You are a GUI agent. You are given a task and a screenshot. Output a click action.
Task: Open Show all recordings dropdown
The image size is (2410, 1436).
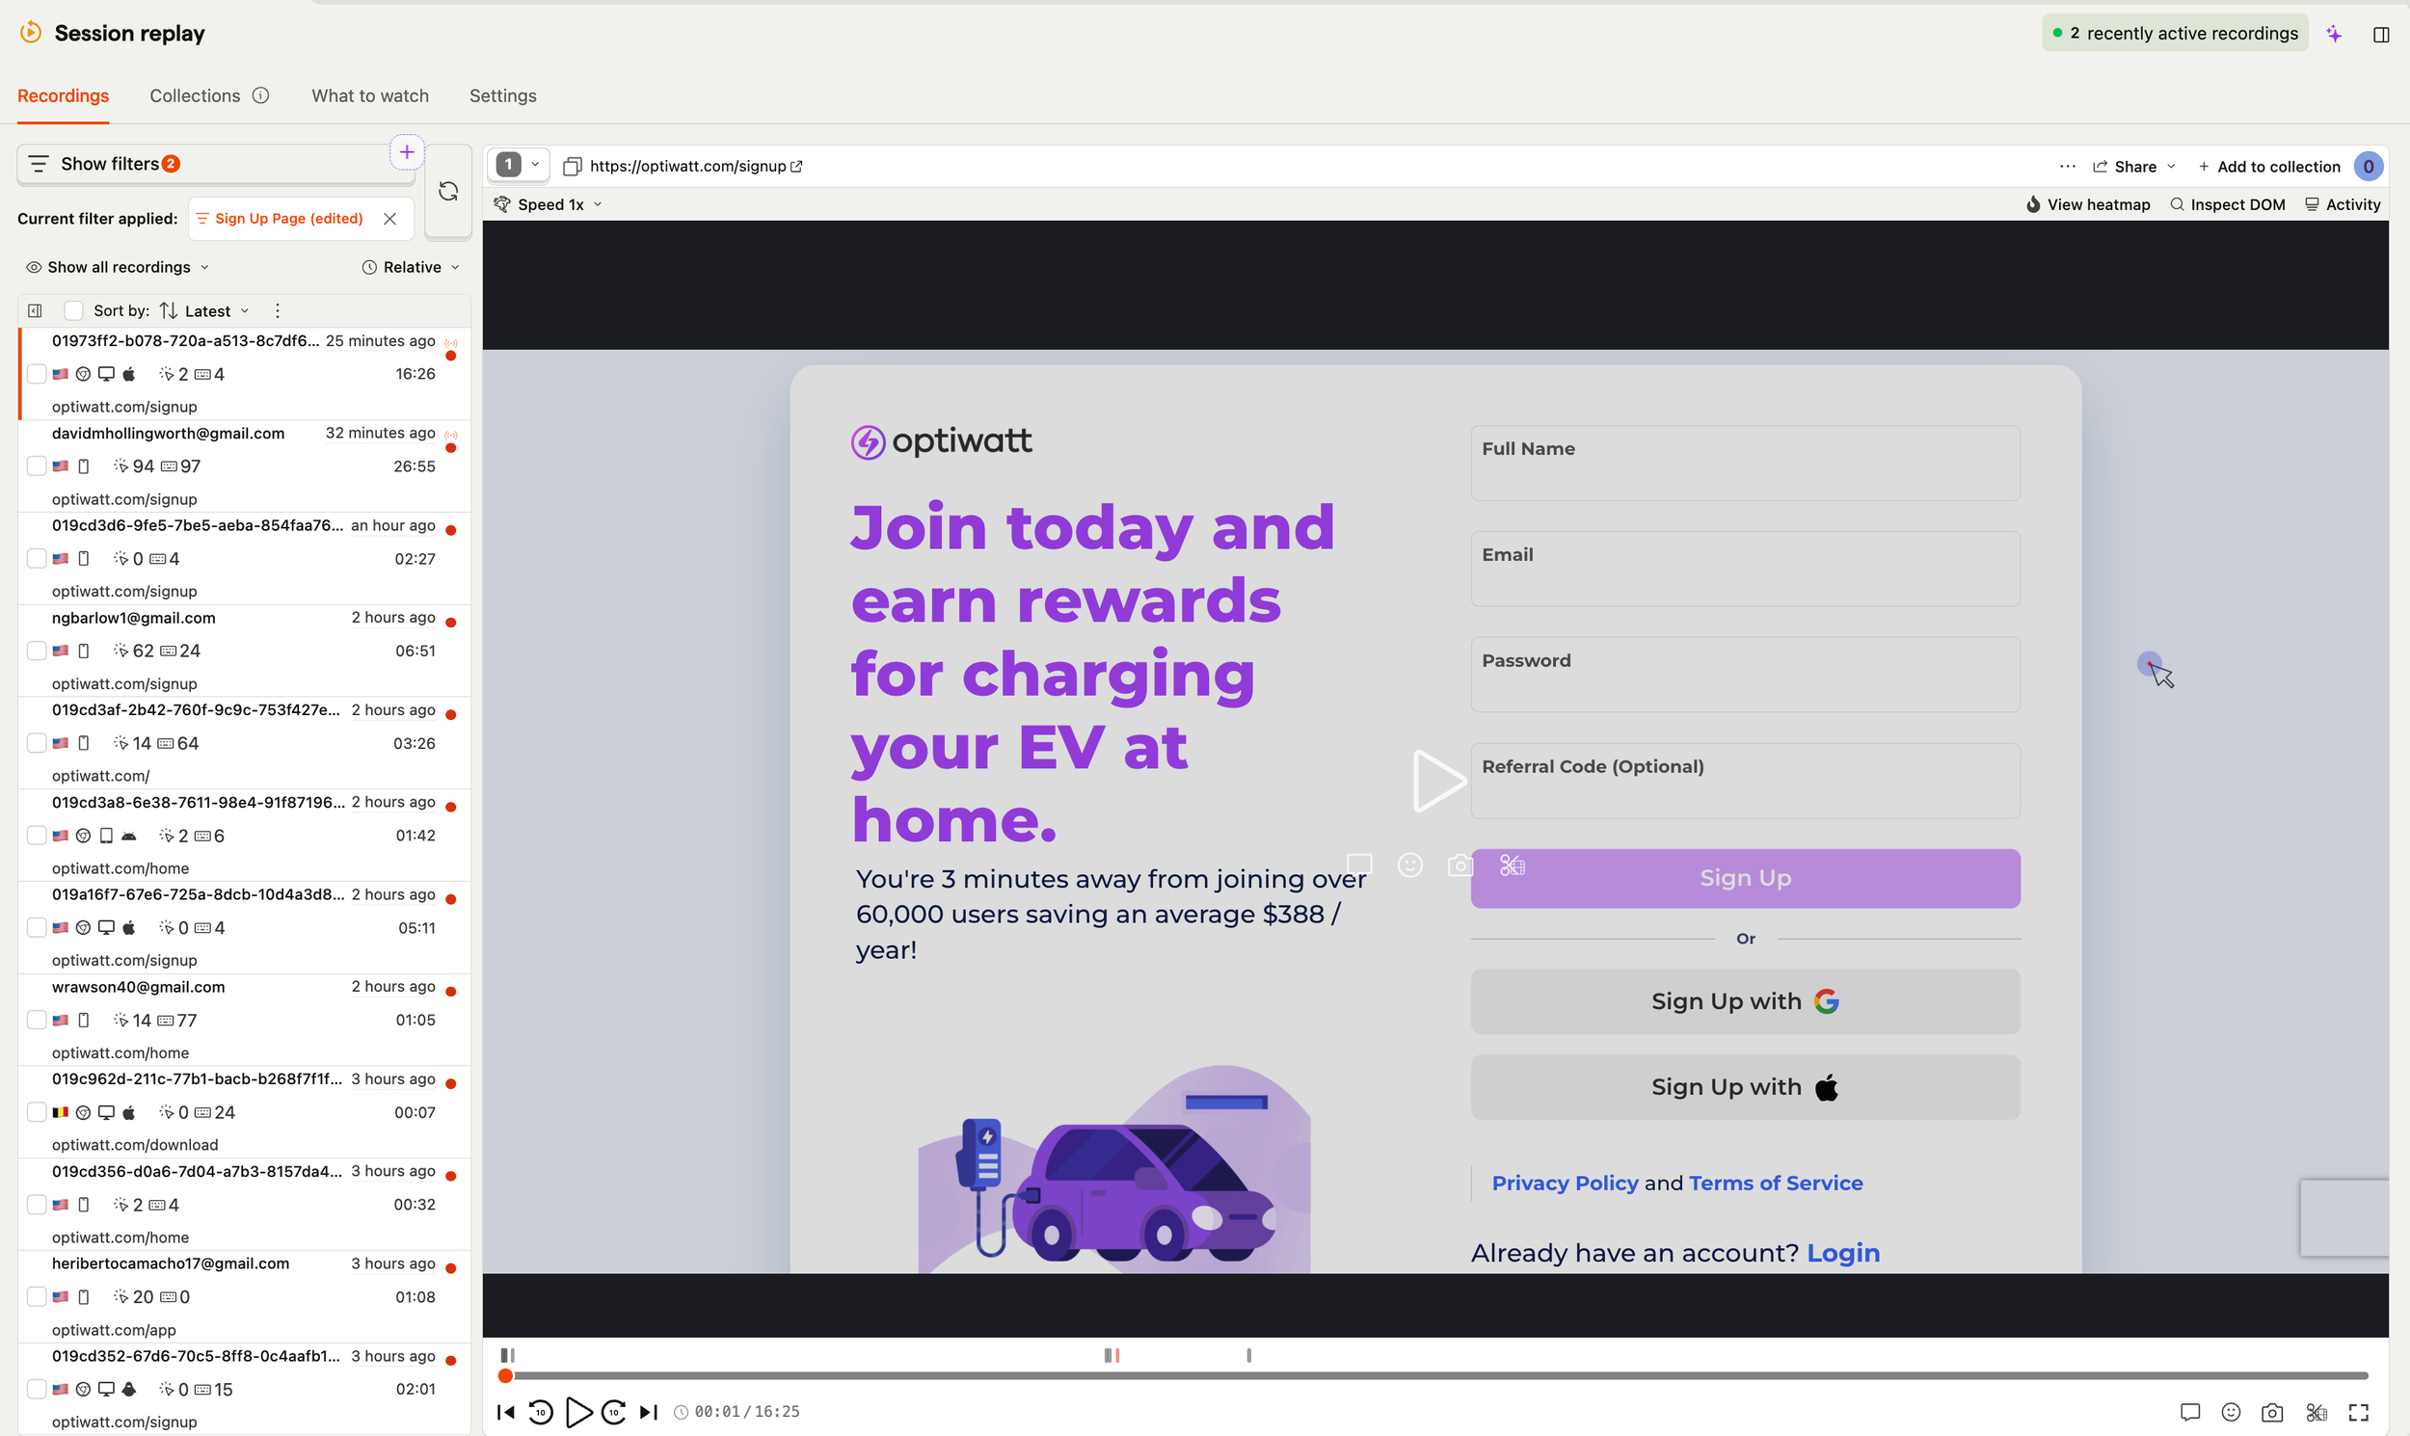(x=117, y=267)
